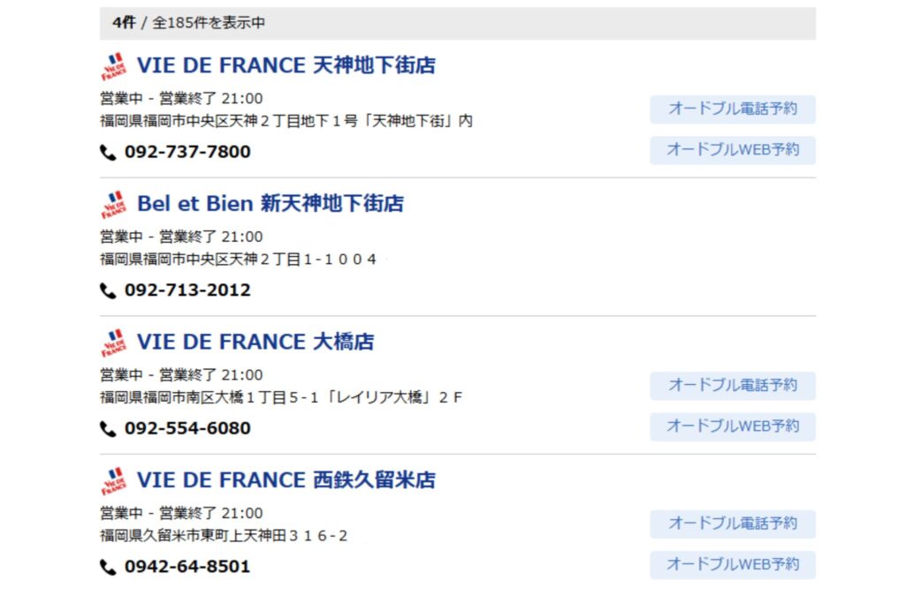Click オードブル電話予約 for 大橋店

tap(733, 386)
